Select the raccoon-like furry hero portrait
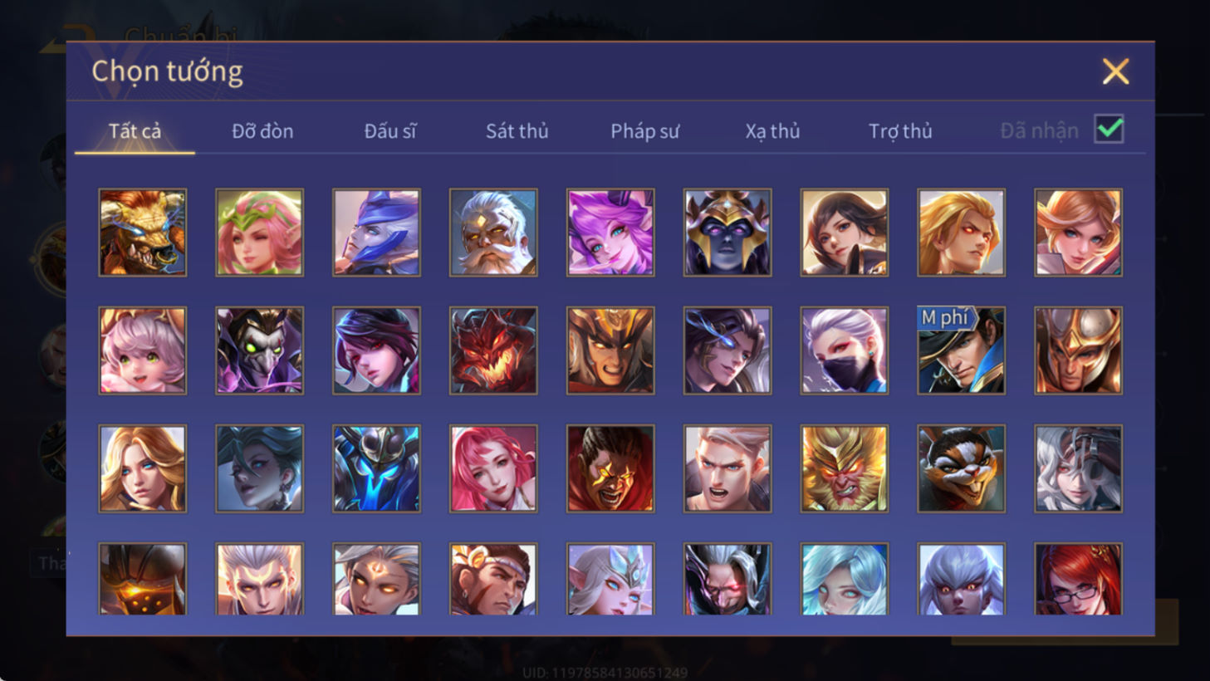 (x=961, y=468)
